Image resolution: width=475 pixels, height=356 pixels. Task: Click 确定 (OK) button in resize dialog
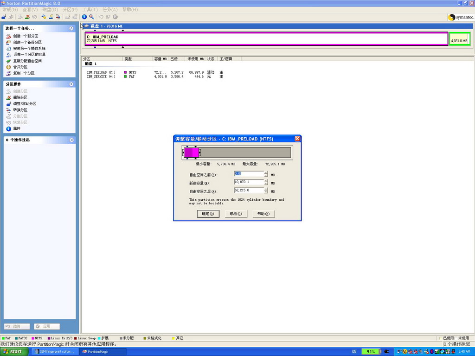tap(208, 214)
